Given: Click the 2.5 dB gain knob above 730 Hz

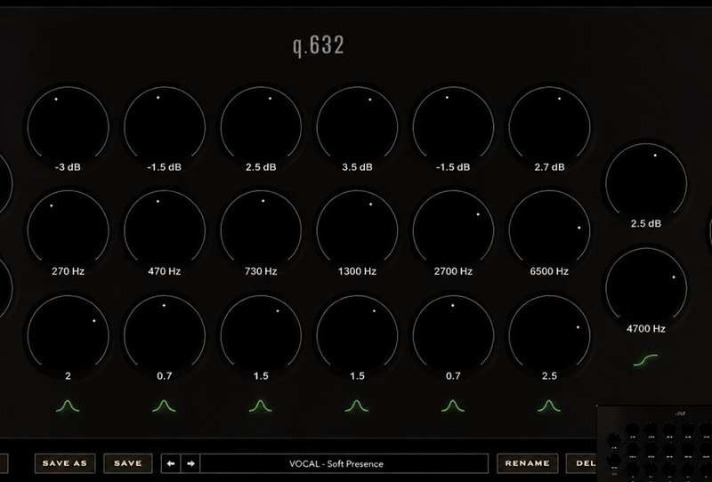Looking at the screenshot, I should pyautogui.click(x=261, y=127).
